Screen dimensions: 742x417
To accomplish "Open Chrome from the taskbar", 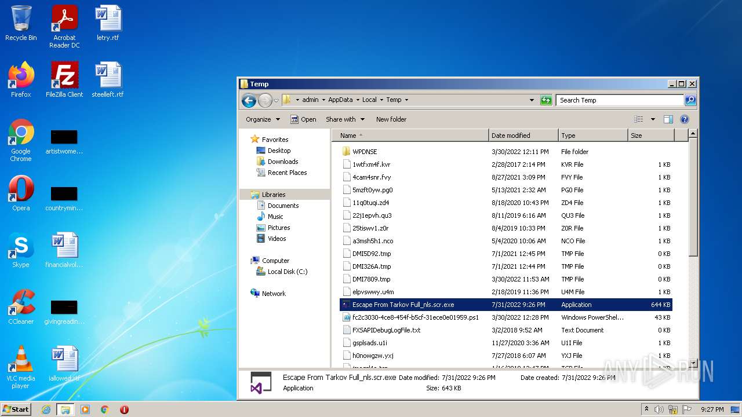I will (105, 409).
